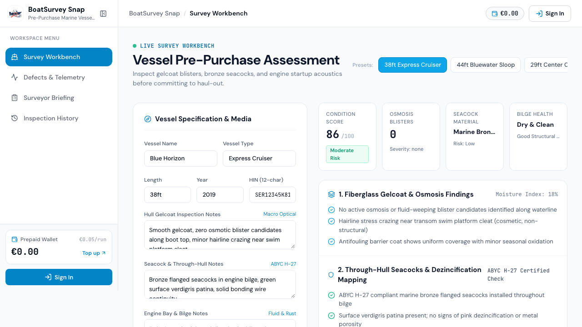582x327 pixels.
Task: Click the Condition Score 86 value
Action: click(333, 134)
